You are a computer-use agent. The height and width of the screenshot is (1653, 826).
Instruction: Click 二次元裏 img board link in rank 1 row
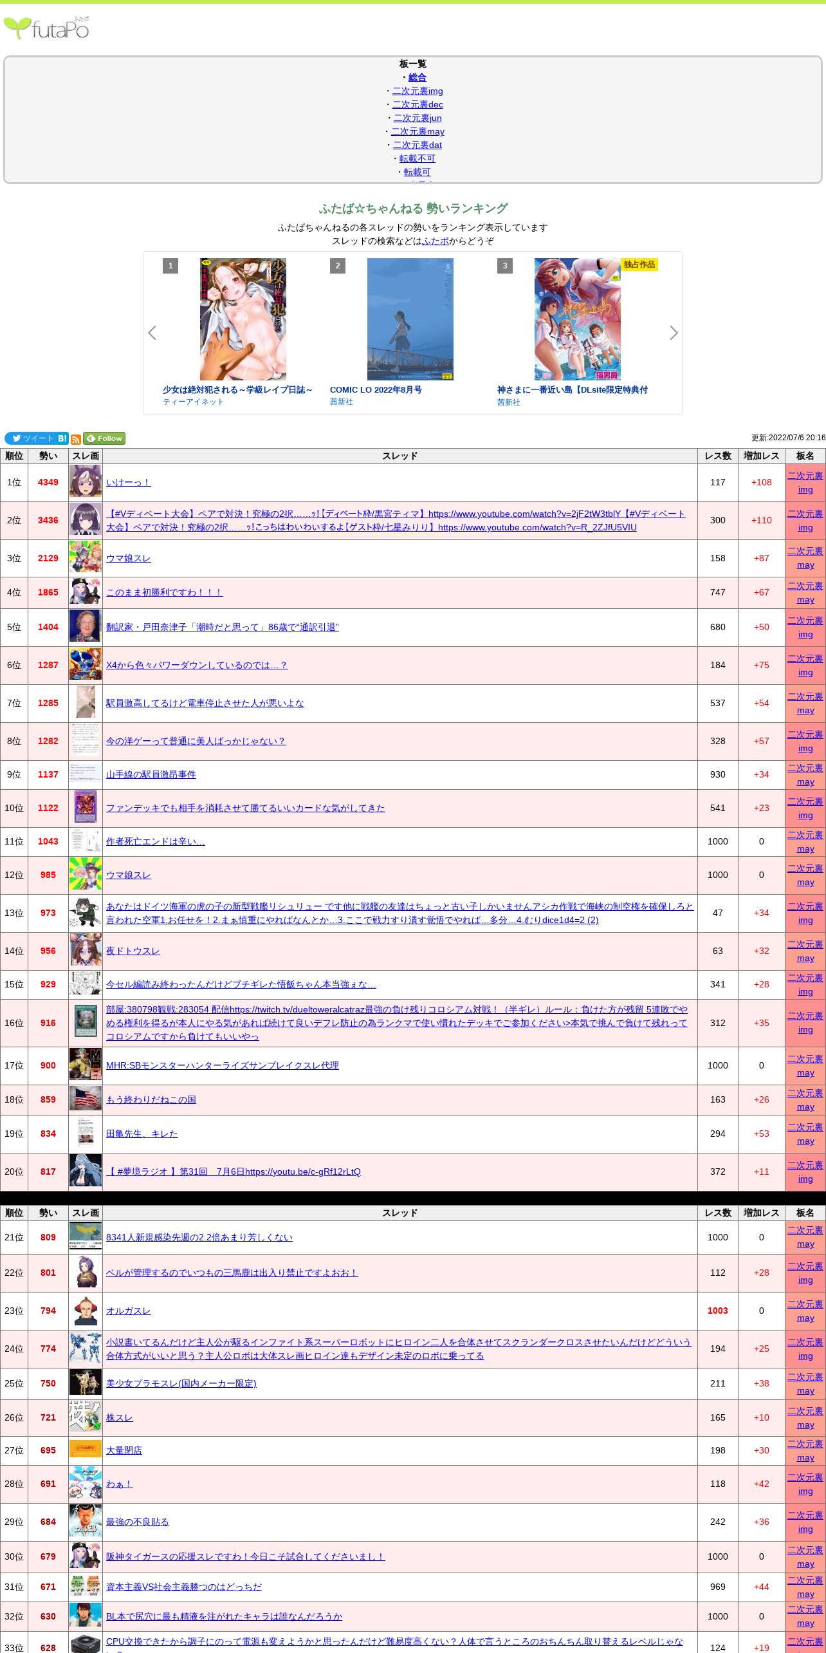click(805, 482)
